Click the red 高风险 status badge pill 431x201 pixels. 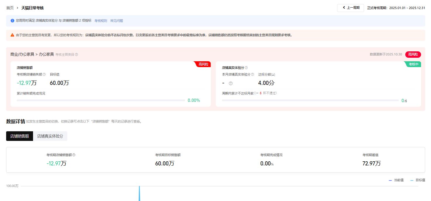tap(413, 54)
